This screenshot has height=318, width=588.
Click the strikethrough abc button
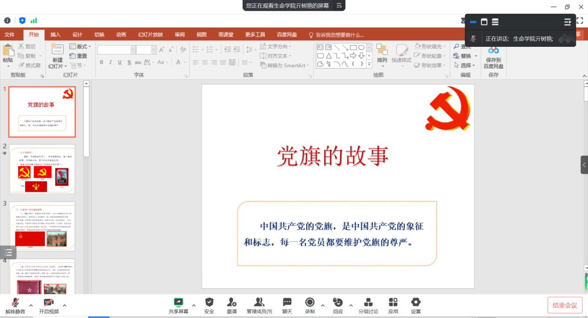138,62
